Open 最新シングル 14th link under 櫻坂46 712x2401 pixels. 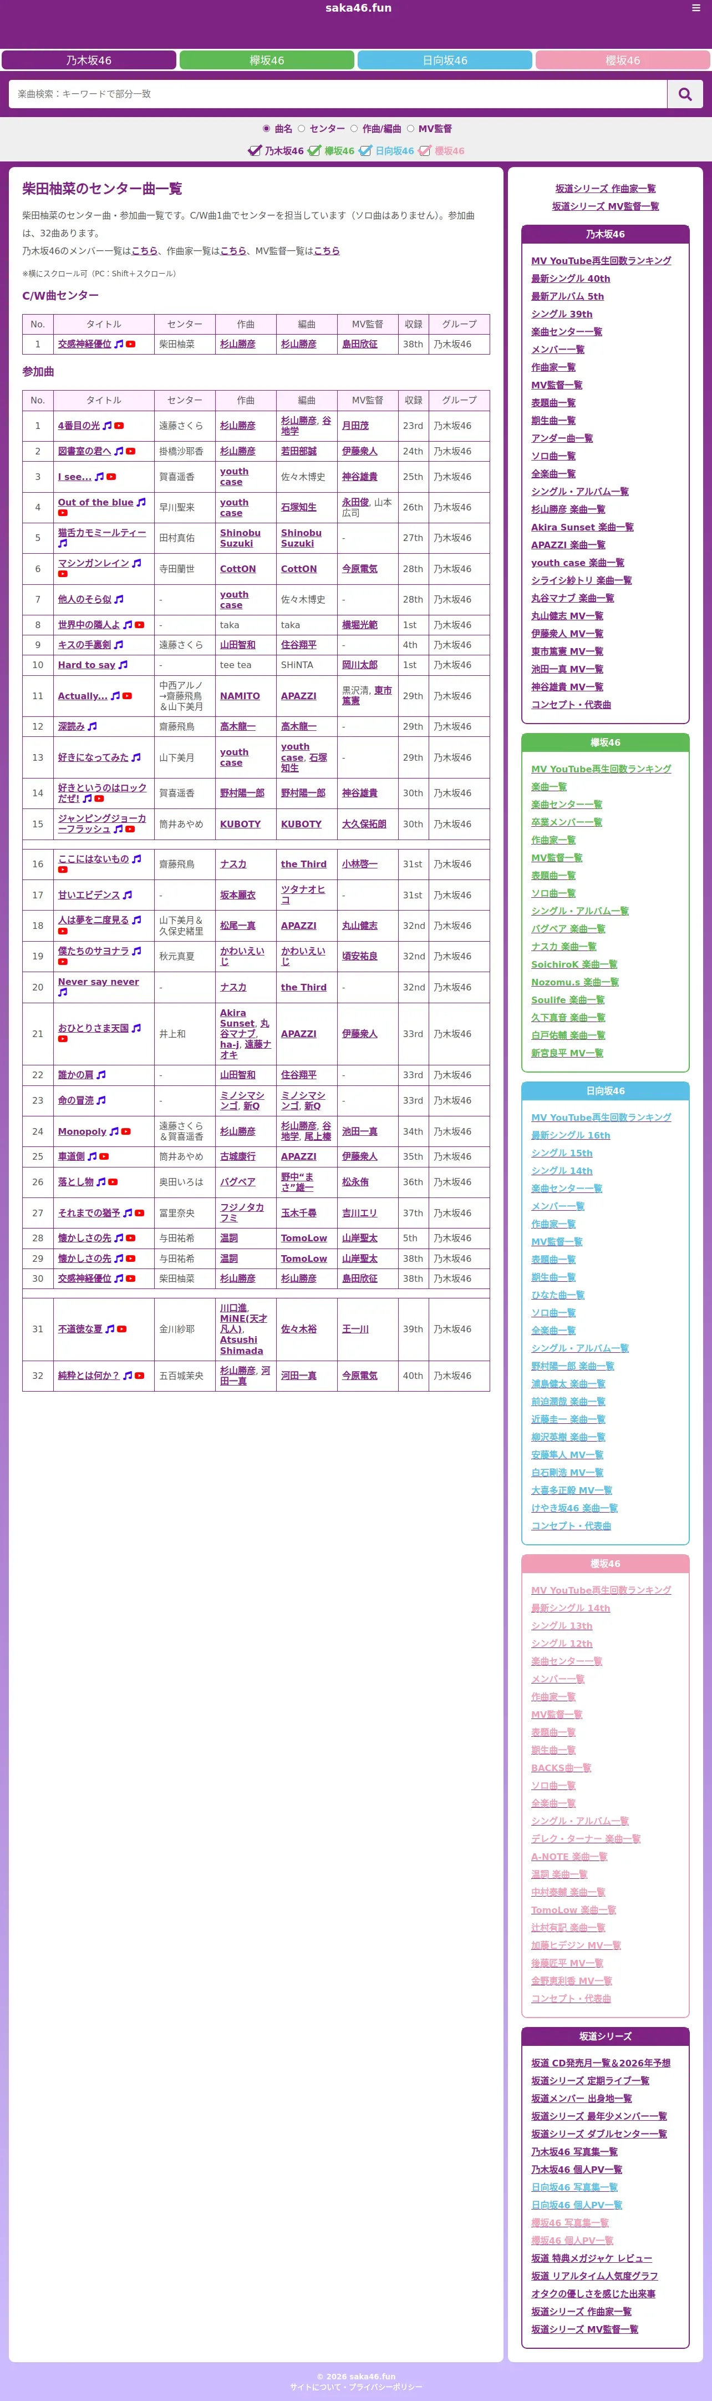[x=571, y=1609]
